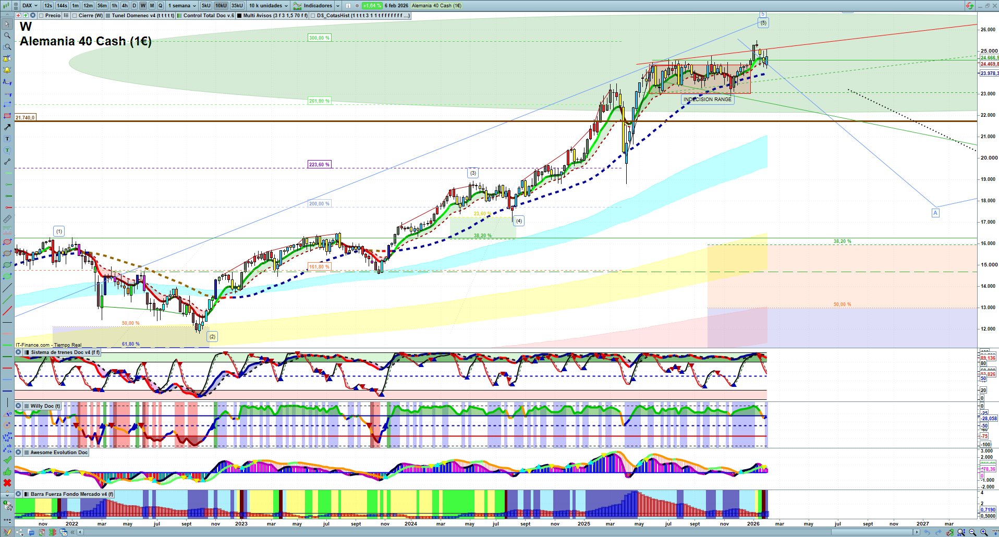Select the 144s timeframe
Viewport: 999px width, 537px height.
pyautogui.click(x=62, y=6)
